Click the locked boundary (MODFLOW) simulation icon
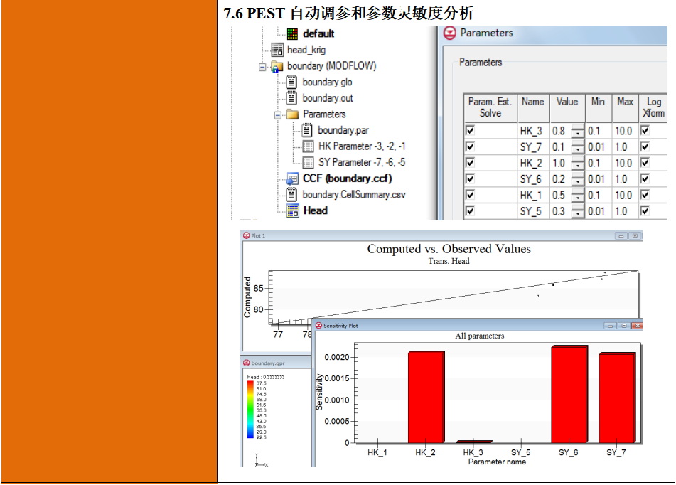This screenshot has width=676, height=485. tap(277, 66)
